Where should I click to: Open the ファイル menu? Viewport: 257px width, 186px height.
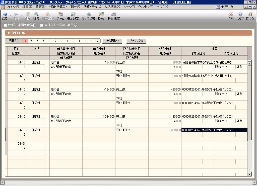13,7
